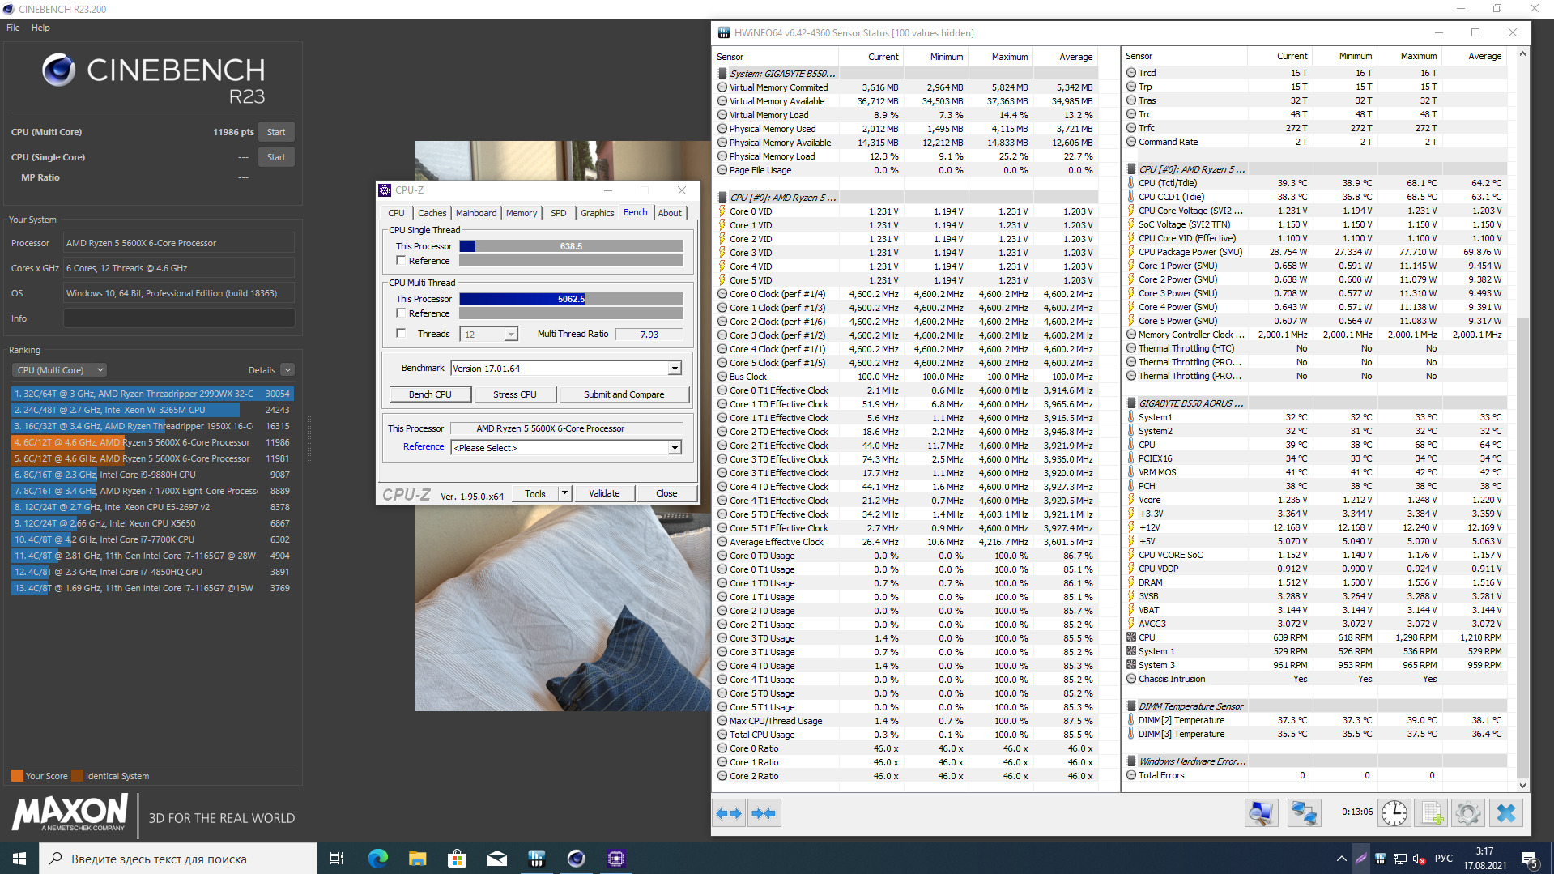The height and width of the screenshot is (874, 1554).
Task: Click HWiNFO collapse columns arrows button
Action: [764, 813]
